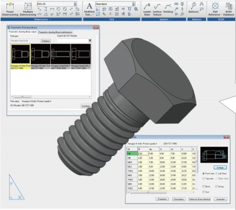Select the Front view radio button
The height and width of the screenshot is (210, 236).
click(x=204, y=174)
